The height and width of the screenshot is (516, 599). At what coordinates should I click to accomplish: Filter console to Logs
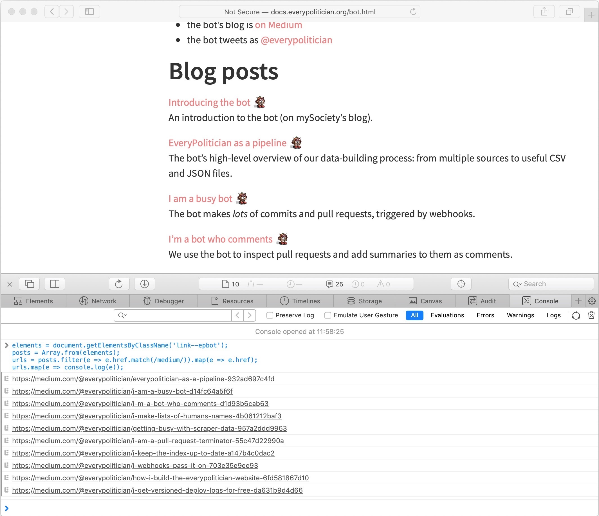click(x=553, y=315)
